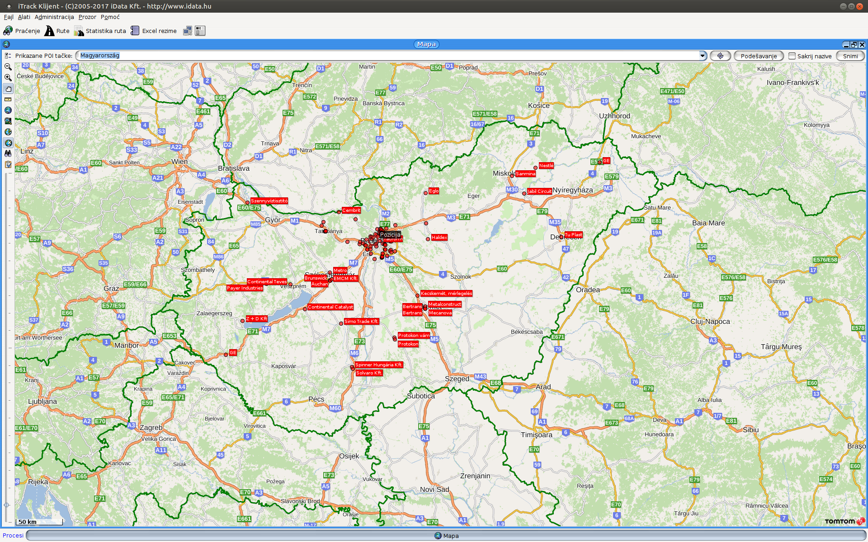The width and height of the screenshot is (868, 542).
Task: Click the zoom in magnifier icon
Action: click(x=8, y=78)
